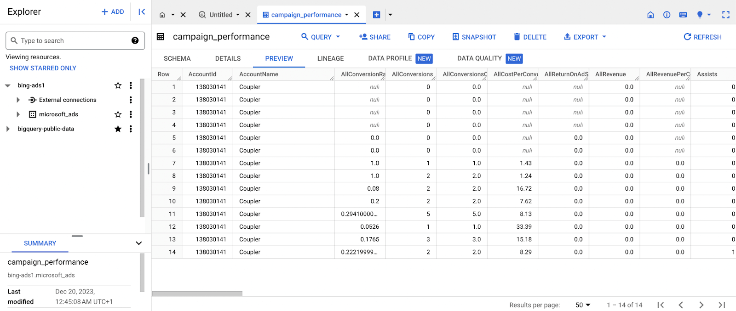The height and width of the screenshot is (311, 736).
Task: Select the SUMMARY tab
Action: tap(40, 243)
